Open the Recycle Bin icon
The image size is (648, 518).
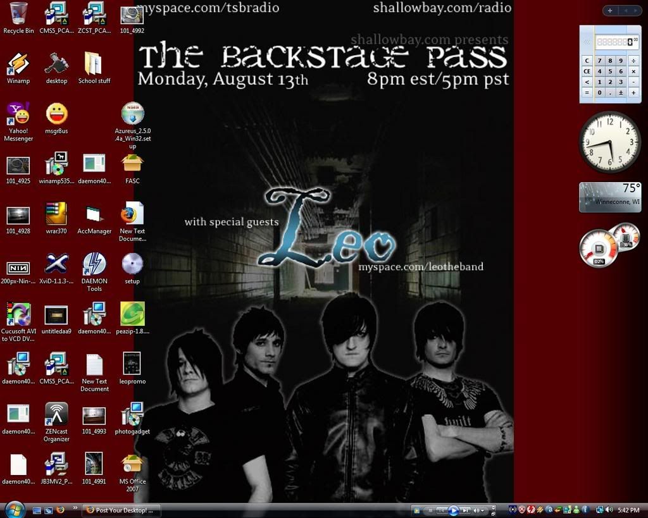(x=18, y=14)
